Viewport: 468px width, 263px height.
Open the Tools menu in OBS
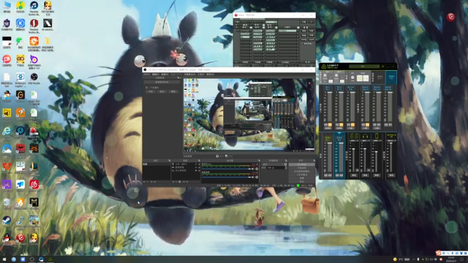pos(201,75)
